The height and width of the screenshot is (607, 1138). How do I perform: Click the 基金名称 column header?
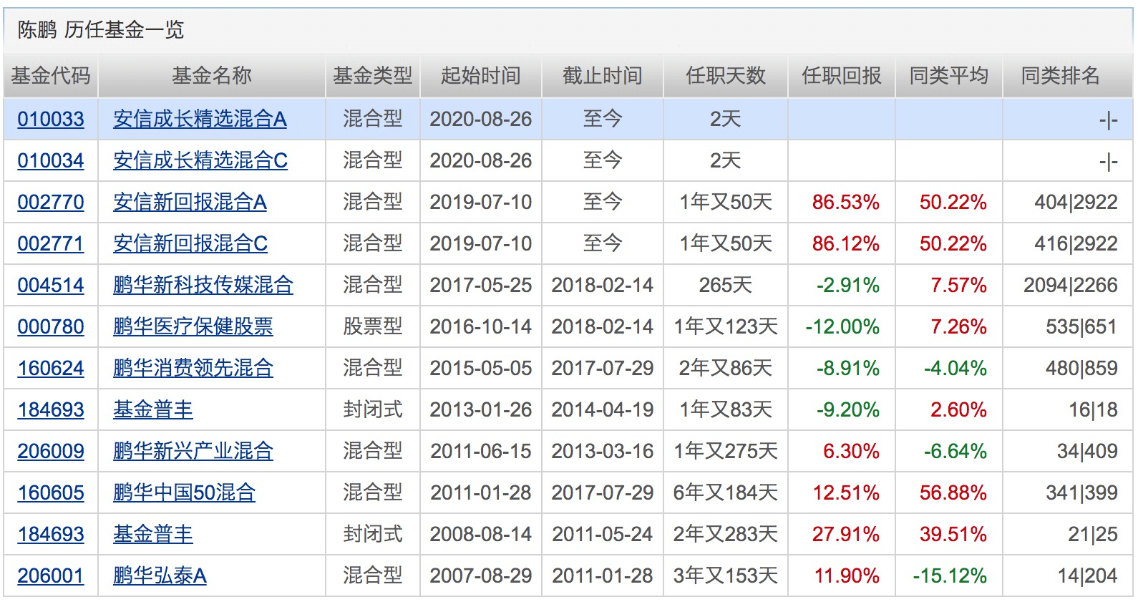(212, 75)
